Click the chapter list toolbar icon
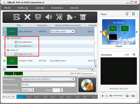The image size is (140, 104). (x=83, y=17)
